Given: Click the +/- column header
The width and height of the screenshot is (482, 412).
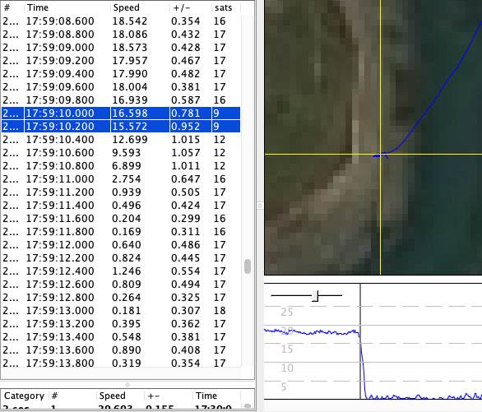Looking at the screenshot, I should click(190, 7).
